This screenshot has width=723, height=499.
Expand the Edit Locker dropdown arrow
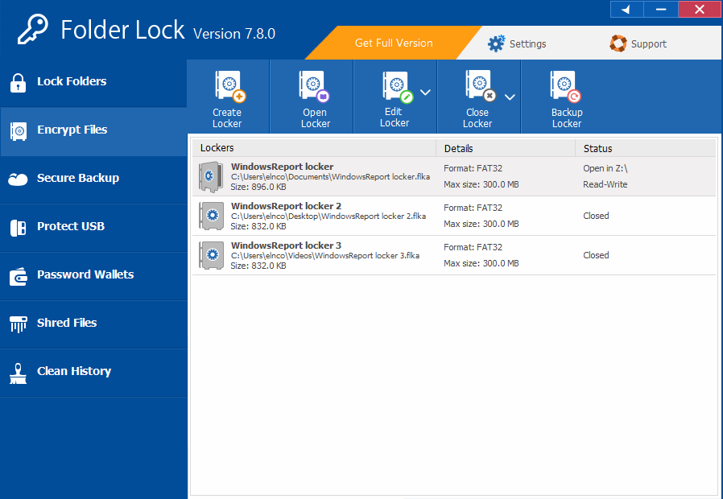pyautogui.click(x=425, y=92)
